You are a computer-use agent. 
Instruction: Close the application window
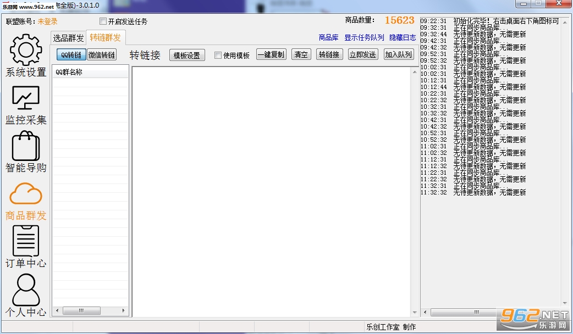click(x=559, y=3)
